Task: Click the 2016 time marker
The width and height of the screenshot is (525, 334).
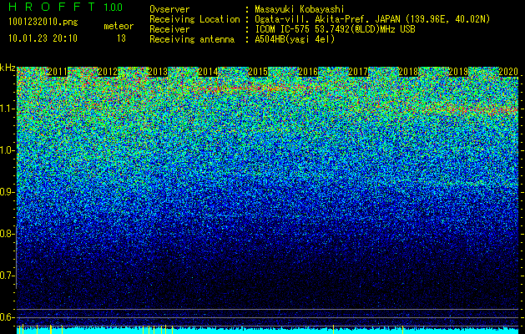Action: [308, 72]
